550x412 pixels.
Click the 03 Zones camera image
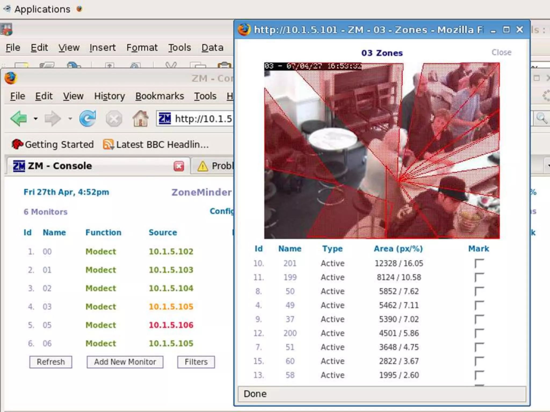pos(382,151)
